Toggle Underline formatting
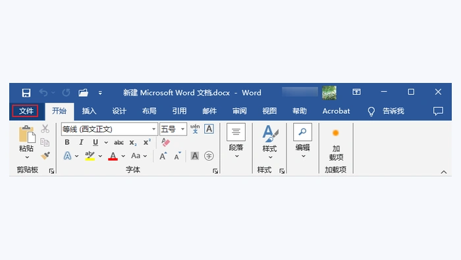The width and height of the screenshot is (461, 260). click(95, 142)
